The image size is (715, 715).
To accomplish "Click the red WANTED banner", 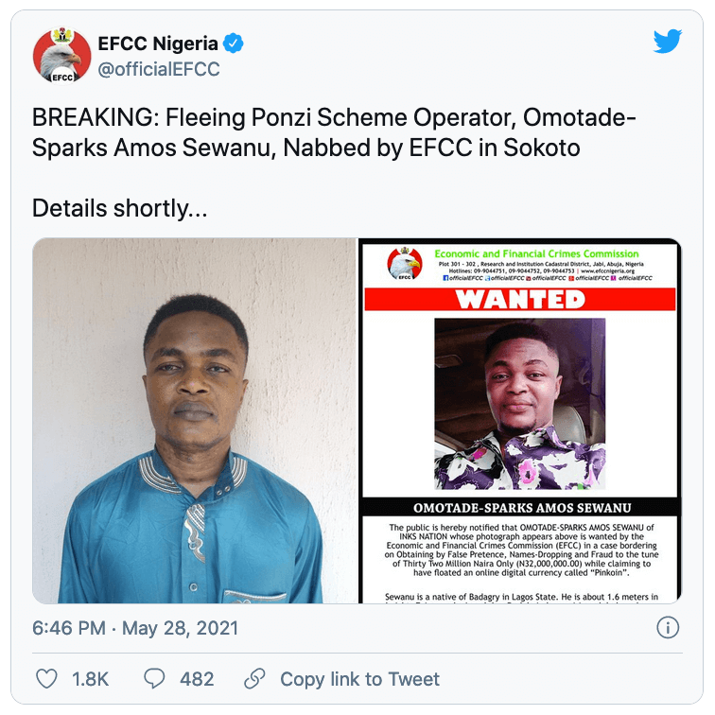I will click(519, 300).
